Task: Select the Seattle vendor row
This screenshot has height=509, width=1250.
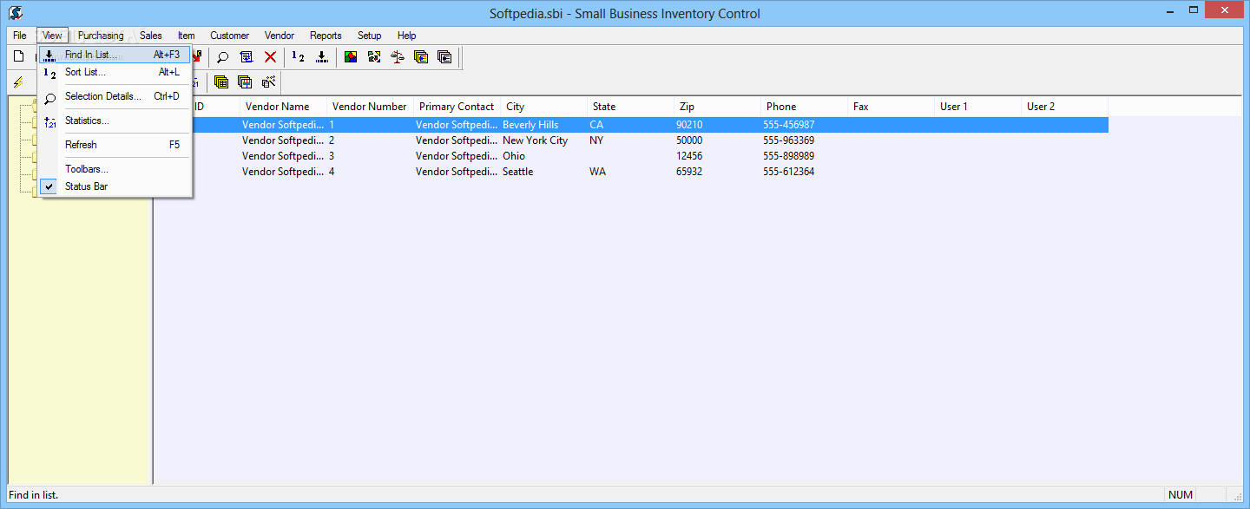Action: click(x=631, y=172)
